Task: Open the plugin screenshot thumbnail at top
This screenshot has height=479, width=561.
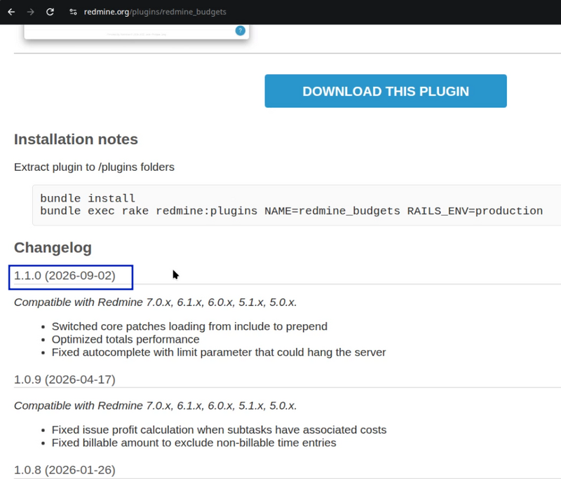Action: [136, 32]
